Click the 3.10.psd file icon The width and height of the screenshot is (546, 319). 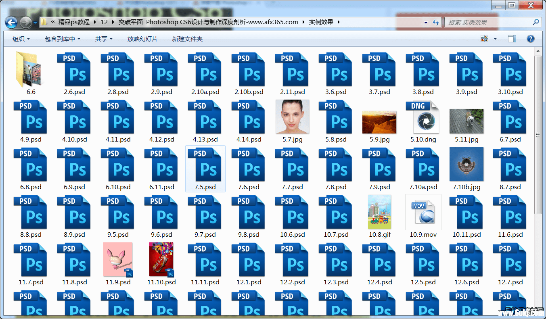tap(509, 69)
